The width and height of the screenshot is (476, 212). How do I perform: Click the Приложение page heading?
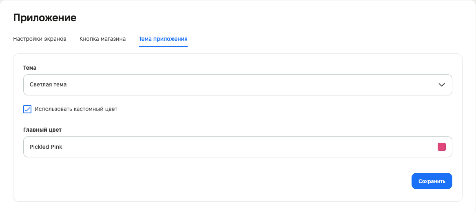click(44, 18)
